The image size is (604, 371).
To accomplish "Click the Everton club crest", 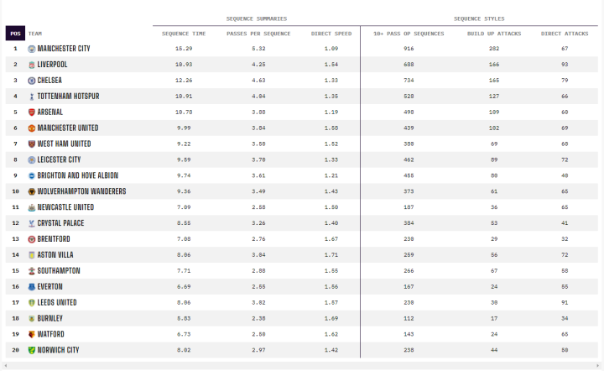I will click(x=32, y=287).
